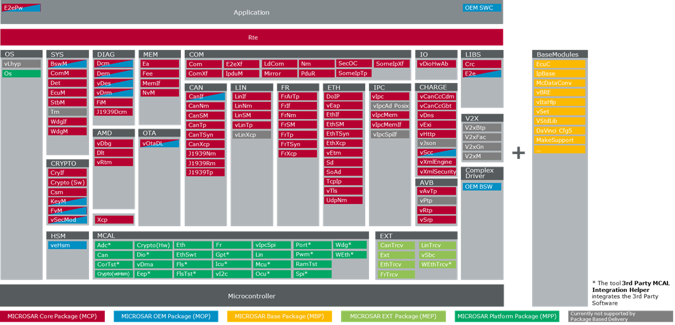Click the Xcp module below AMD
The height and width of the screenshot is (325, 675).
[114, 220]
